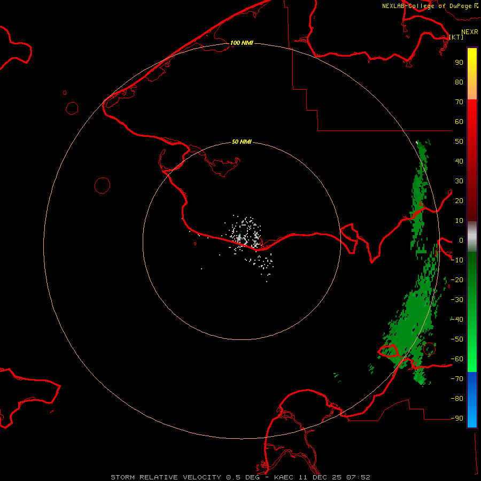This screenshot has width=481, height=481.
Task: Select the "NEXLAB-College of DuPage" credit text
Action: click(426, 6)
